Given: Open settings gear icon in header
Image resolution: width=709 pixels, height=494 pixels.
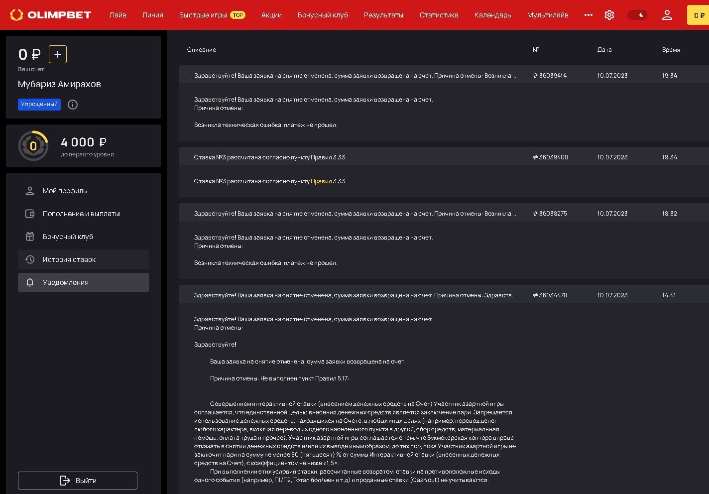Looking at the screenshot, I should pos(609,15).
